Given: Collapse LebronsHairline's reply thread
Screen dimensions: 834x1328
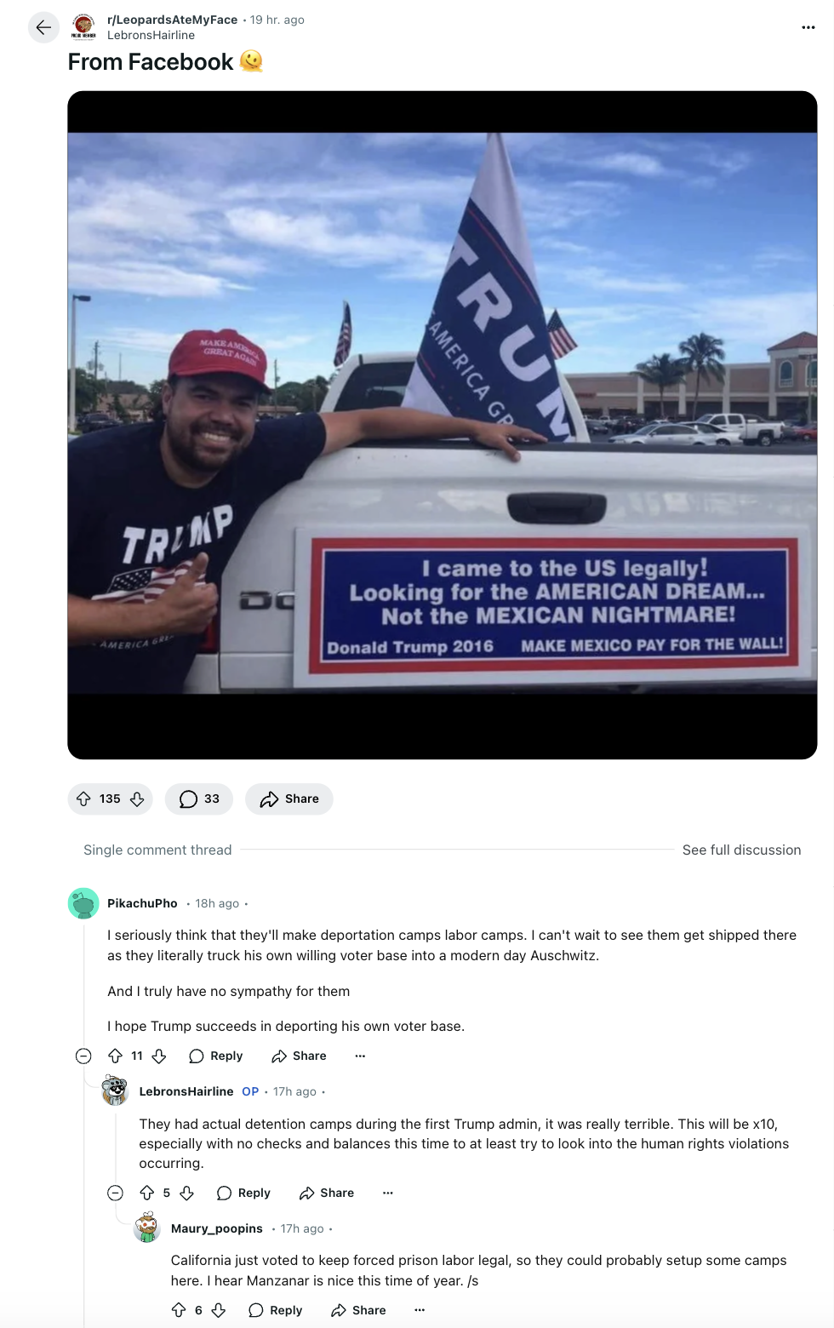Looking at the screenshot, I should pyautogui.click(x=115, y=1193).
